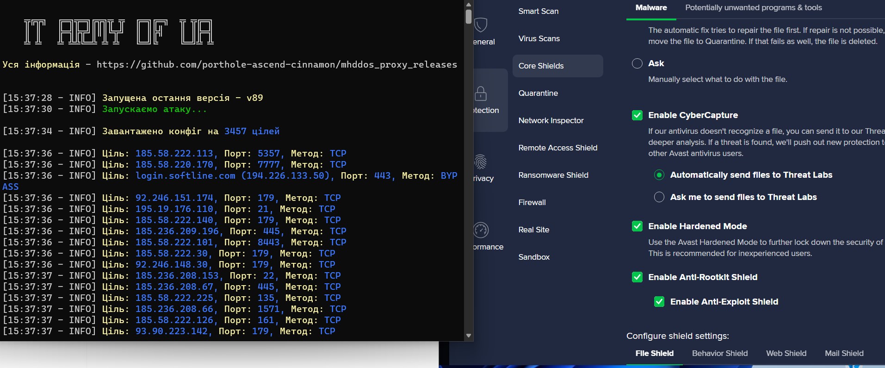Click IP 93.90.223.142 in terminal
The width and height of the screenshot is (885, 368).
tap(172, 331)
